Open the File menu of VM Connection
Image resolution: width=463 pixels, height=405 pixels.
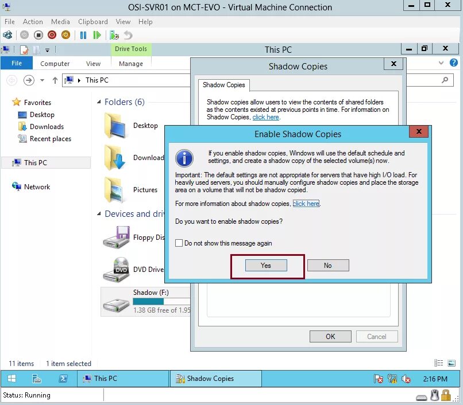[9, 22]
